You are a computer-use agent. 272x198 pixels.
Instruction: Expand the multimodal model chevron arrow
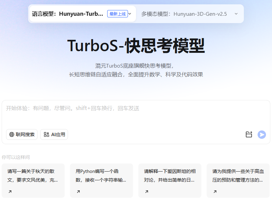tap(236, 14)
